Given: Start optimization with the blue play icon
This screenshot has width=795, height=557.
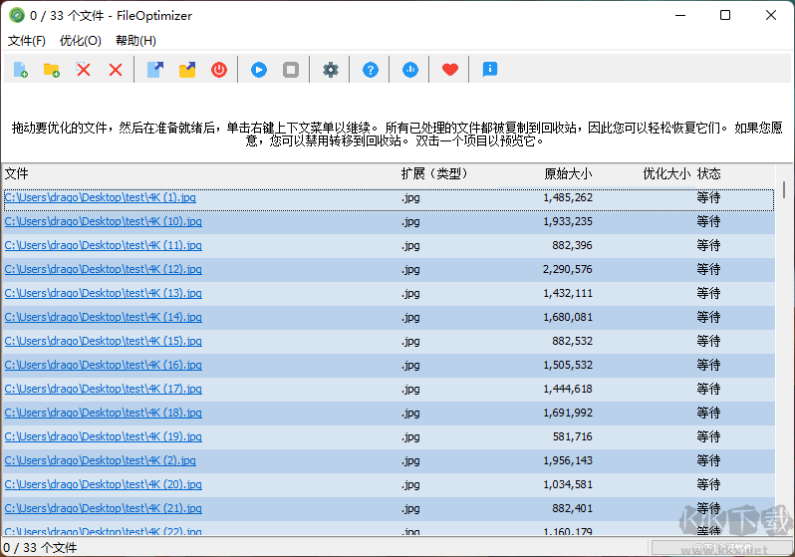Looking at the screenshot, I should click(259, 70).
